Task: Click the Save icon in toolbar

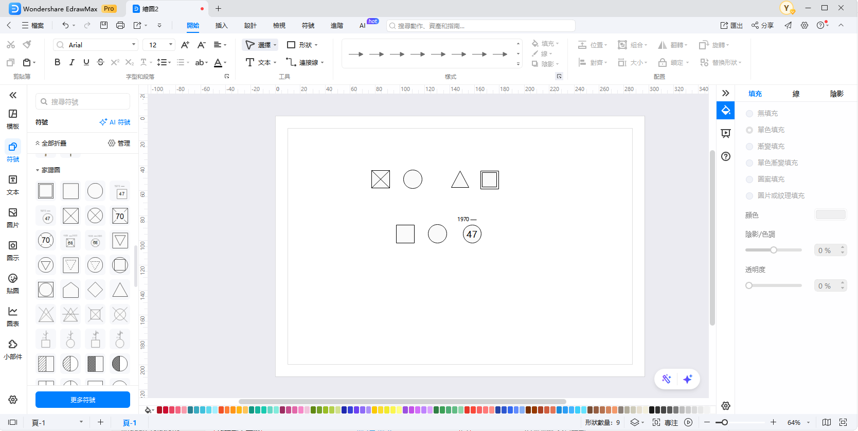Action: [104, 25]
